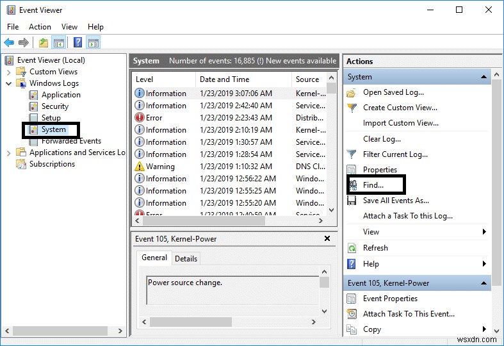Open the File menu
504x346 pixels.
coord(13,27)
